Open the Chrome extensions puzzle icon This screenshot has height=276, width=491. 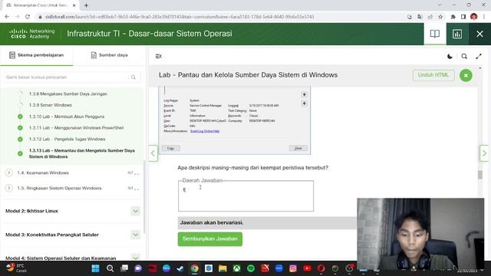[453, 17]
